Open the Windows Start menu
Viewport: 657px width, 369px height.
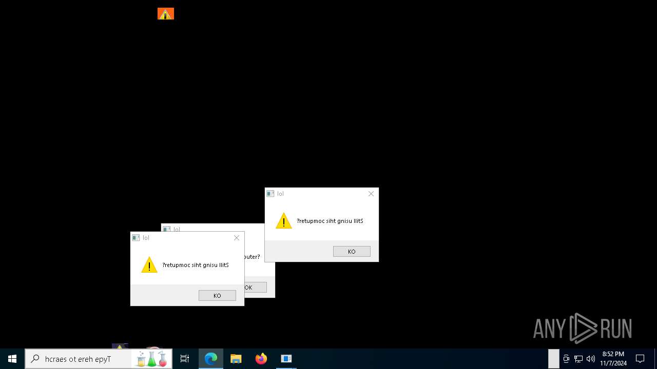click(x=12, y=359)
